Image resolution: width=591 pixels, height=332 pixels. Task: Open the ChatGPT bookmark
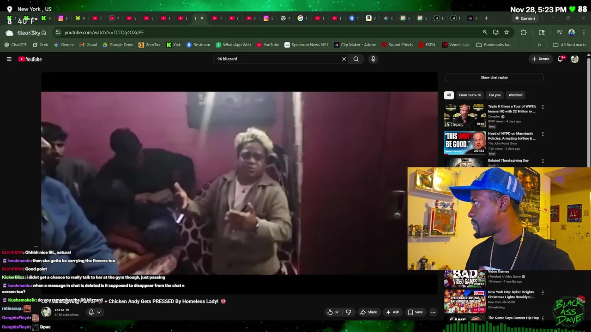[15, 45]
